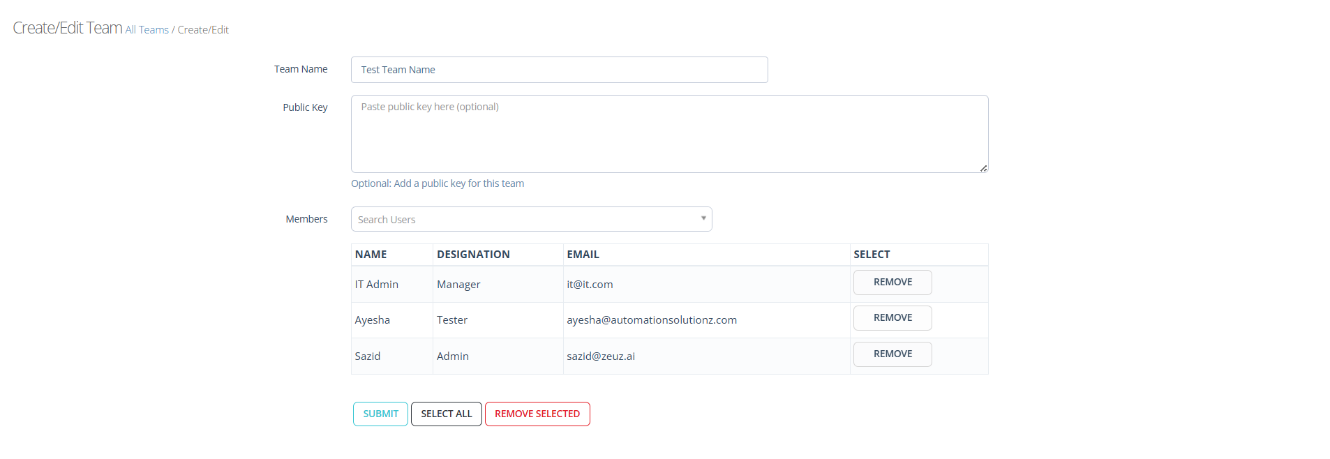Grab the Public Key textarea resize handle

coord(983,168)
